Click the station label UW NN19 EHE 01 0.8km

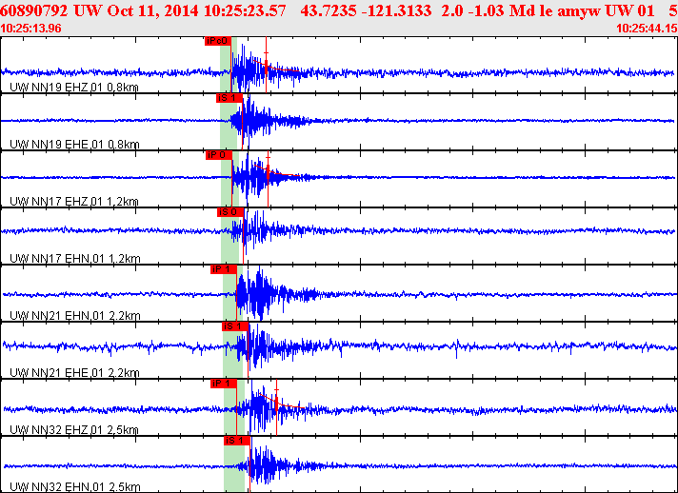pos(74,145)
